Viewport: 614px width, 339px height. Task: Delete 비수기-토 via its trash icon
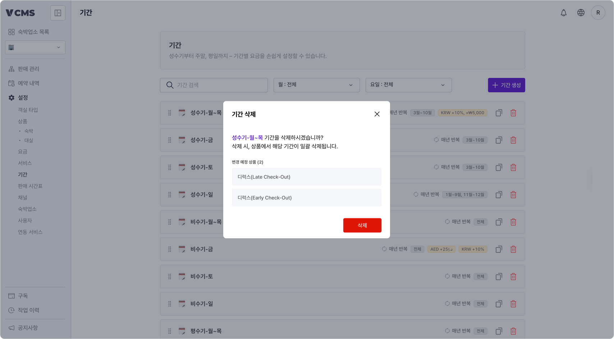(x=513, y=277)
